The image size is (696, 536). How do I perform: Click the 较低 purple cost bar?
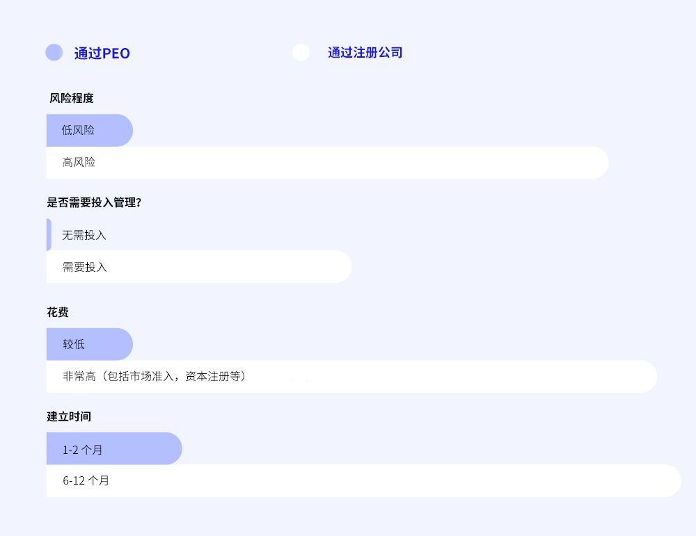click(x=89, y=344)
